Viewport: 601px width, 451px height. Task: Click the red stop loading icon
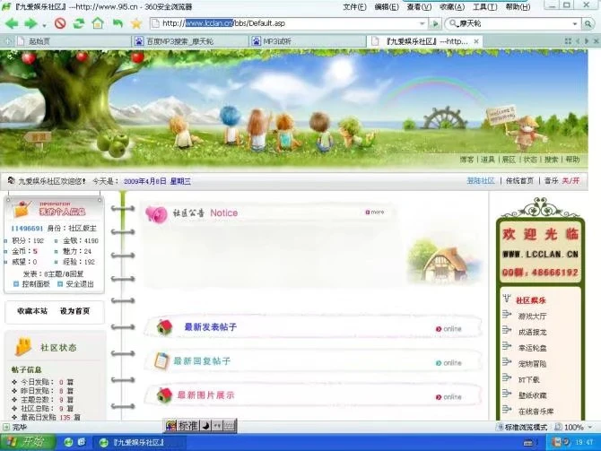point(60,23)
